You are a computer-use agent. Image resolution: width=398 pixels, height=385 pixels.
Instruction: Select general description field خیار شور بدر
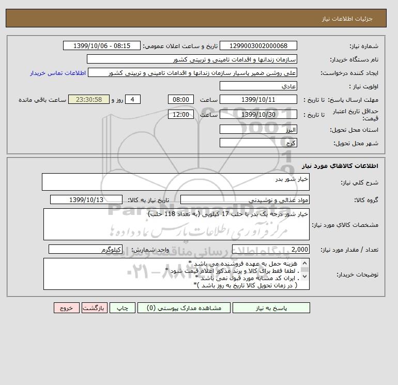point(176,182)
